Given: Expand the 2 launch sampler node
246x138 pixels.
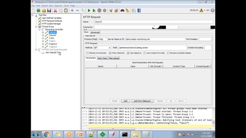Looking at the screenshot, I should coord(43,35).
